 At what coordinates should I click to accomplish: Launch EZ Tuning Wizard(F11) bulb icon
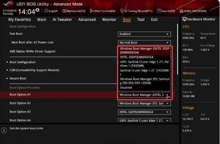point(122,11)
